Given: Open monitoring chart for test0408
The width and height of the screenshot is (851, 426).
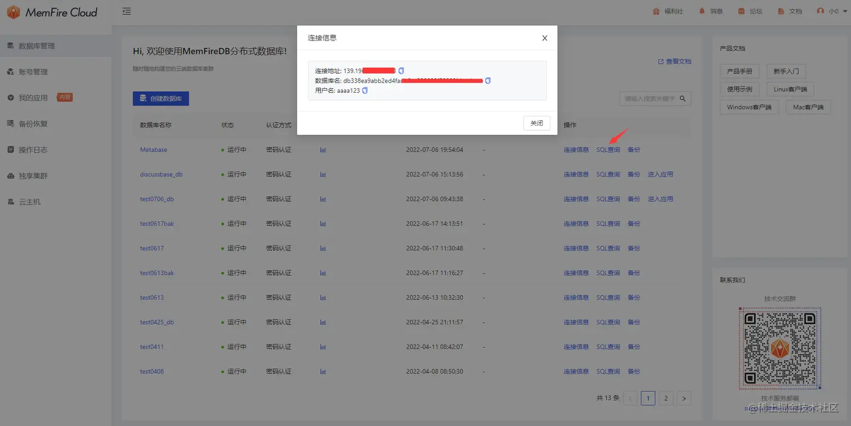Looking at the screenshot, I should [323, 371].
